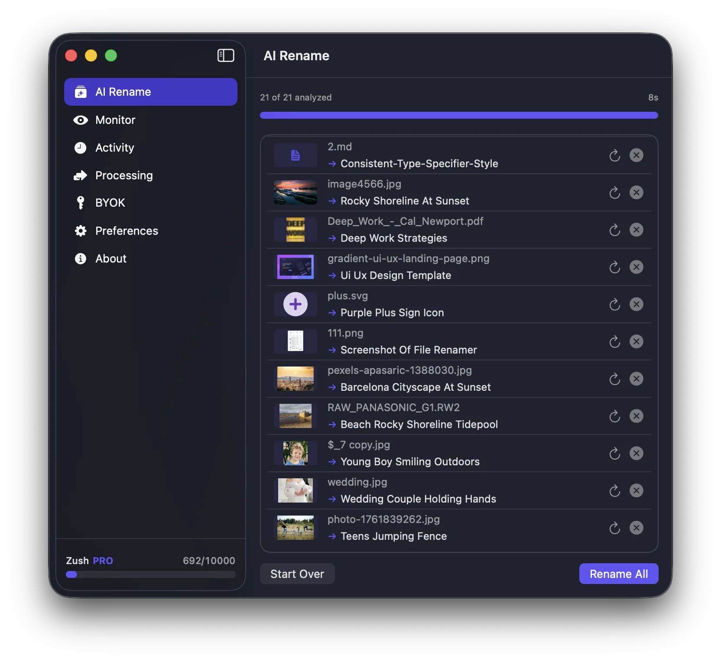The width and height of the screenshot is (721, 662).
Task: Toggle the sidebar visibility icon
Action: (225, 55)
